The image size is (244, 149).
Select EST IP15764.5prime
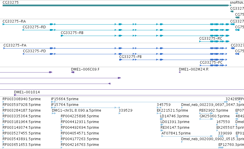pyautogui.click(x=65, y=105)
